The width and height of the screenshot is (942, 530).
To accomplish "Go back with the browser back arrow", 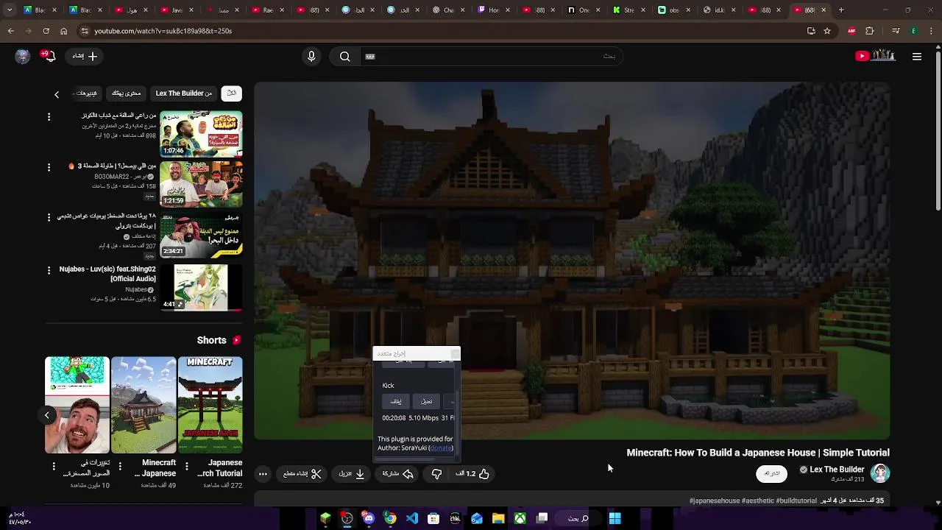I will (10, 31).
